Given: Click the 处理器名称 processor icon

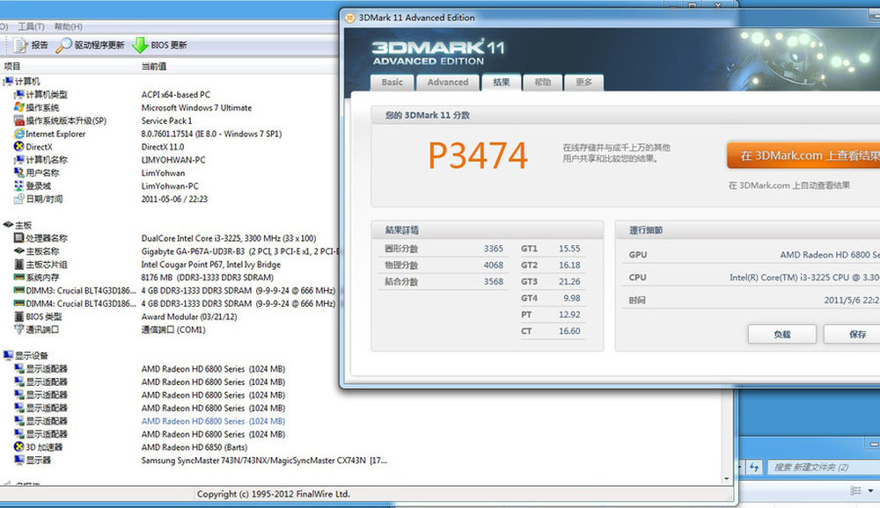Looking at the screenshot, I should [19, 237].
